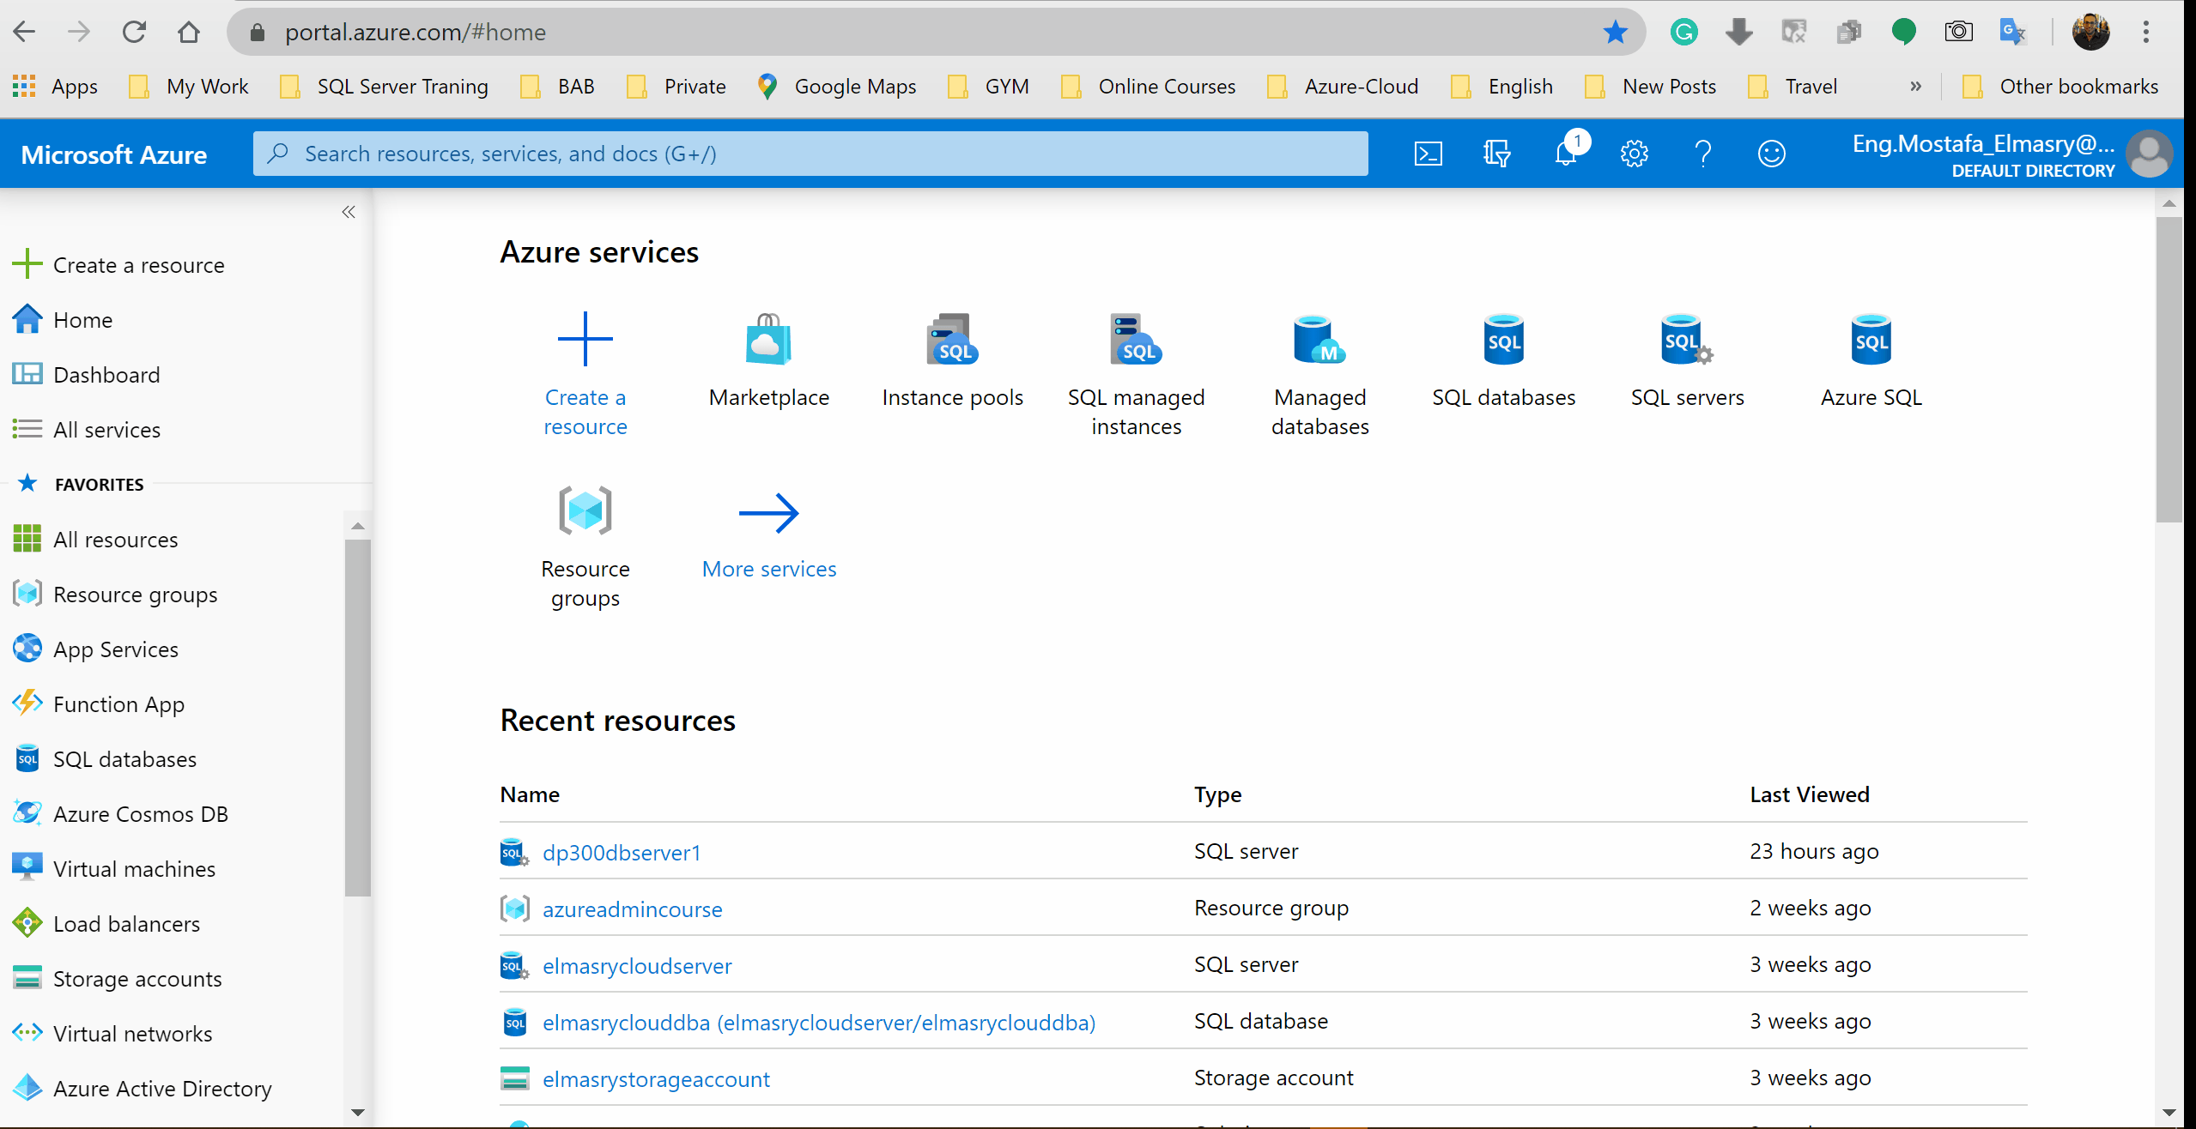
Task: Click the Azure search resources field
Action: 810,154
